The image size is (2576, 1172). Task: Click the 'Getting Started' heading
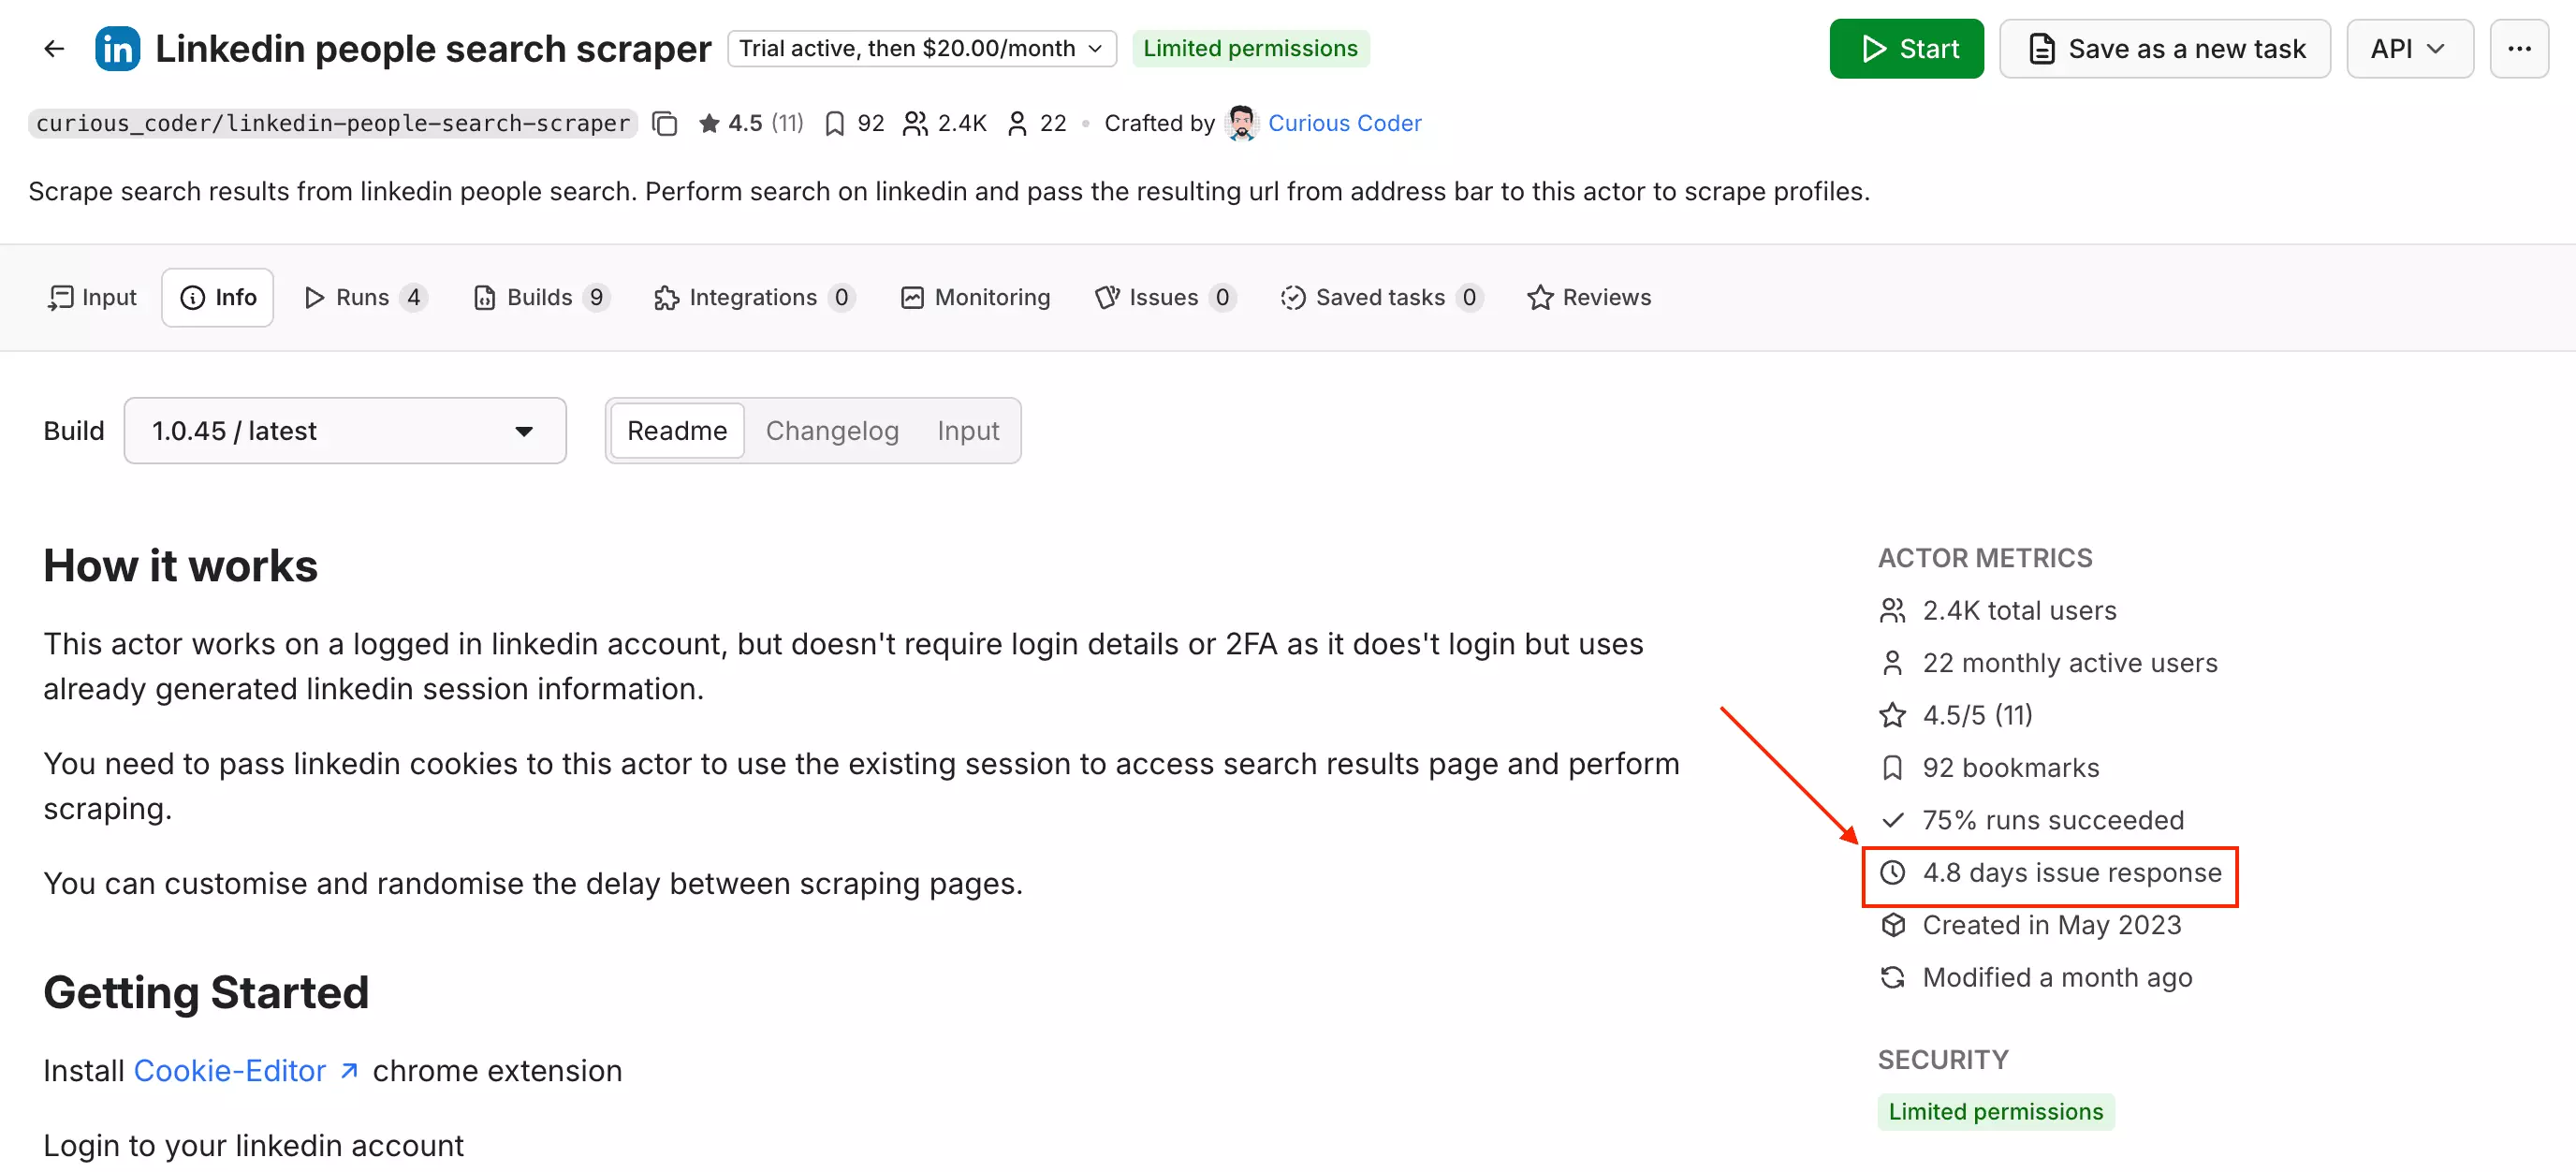pyautogui.click(x=206, y=992)
